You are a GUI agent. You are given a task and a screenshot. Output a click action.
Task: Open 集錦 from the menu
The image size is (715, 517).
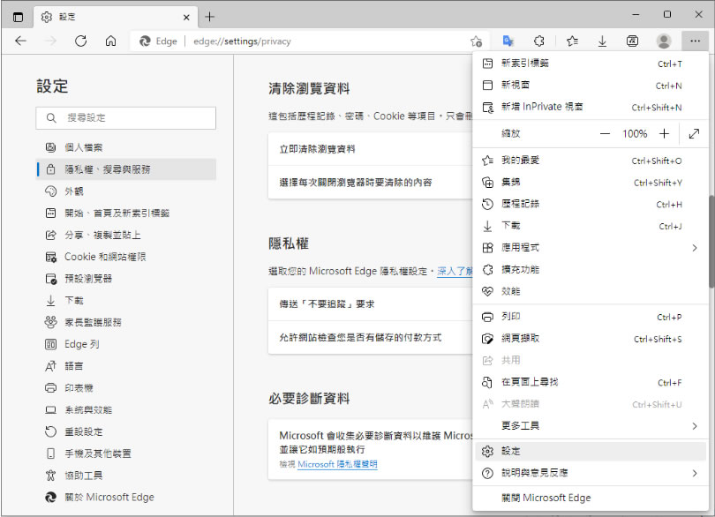pyautogui.click(x=590, y=183)
